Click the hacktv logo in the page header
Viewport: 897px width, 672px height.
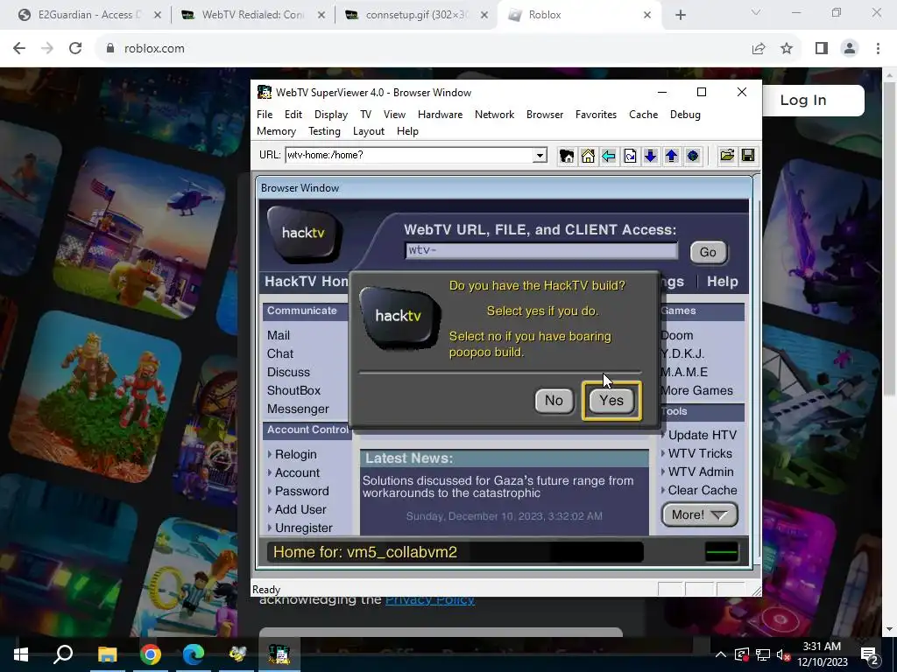[304, 233]
